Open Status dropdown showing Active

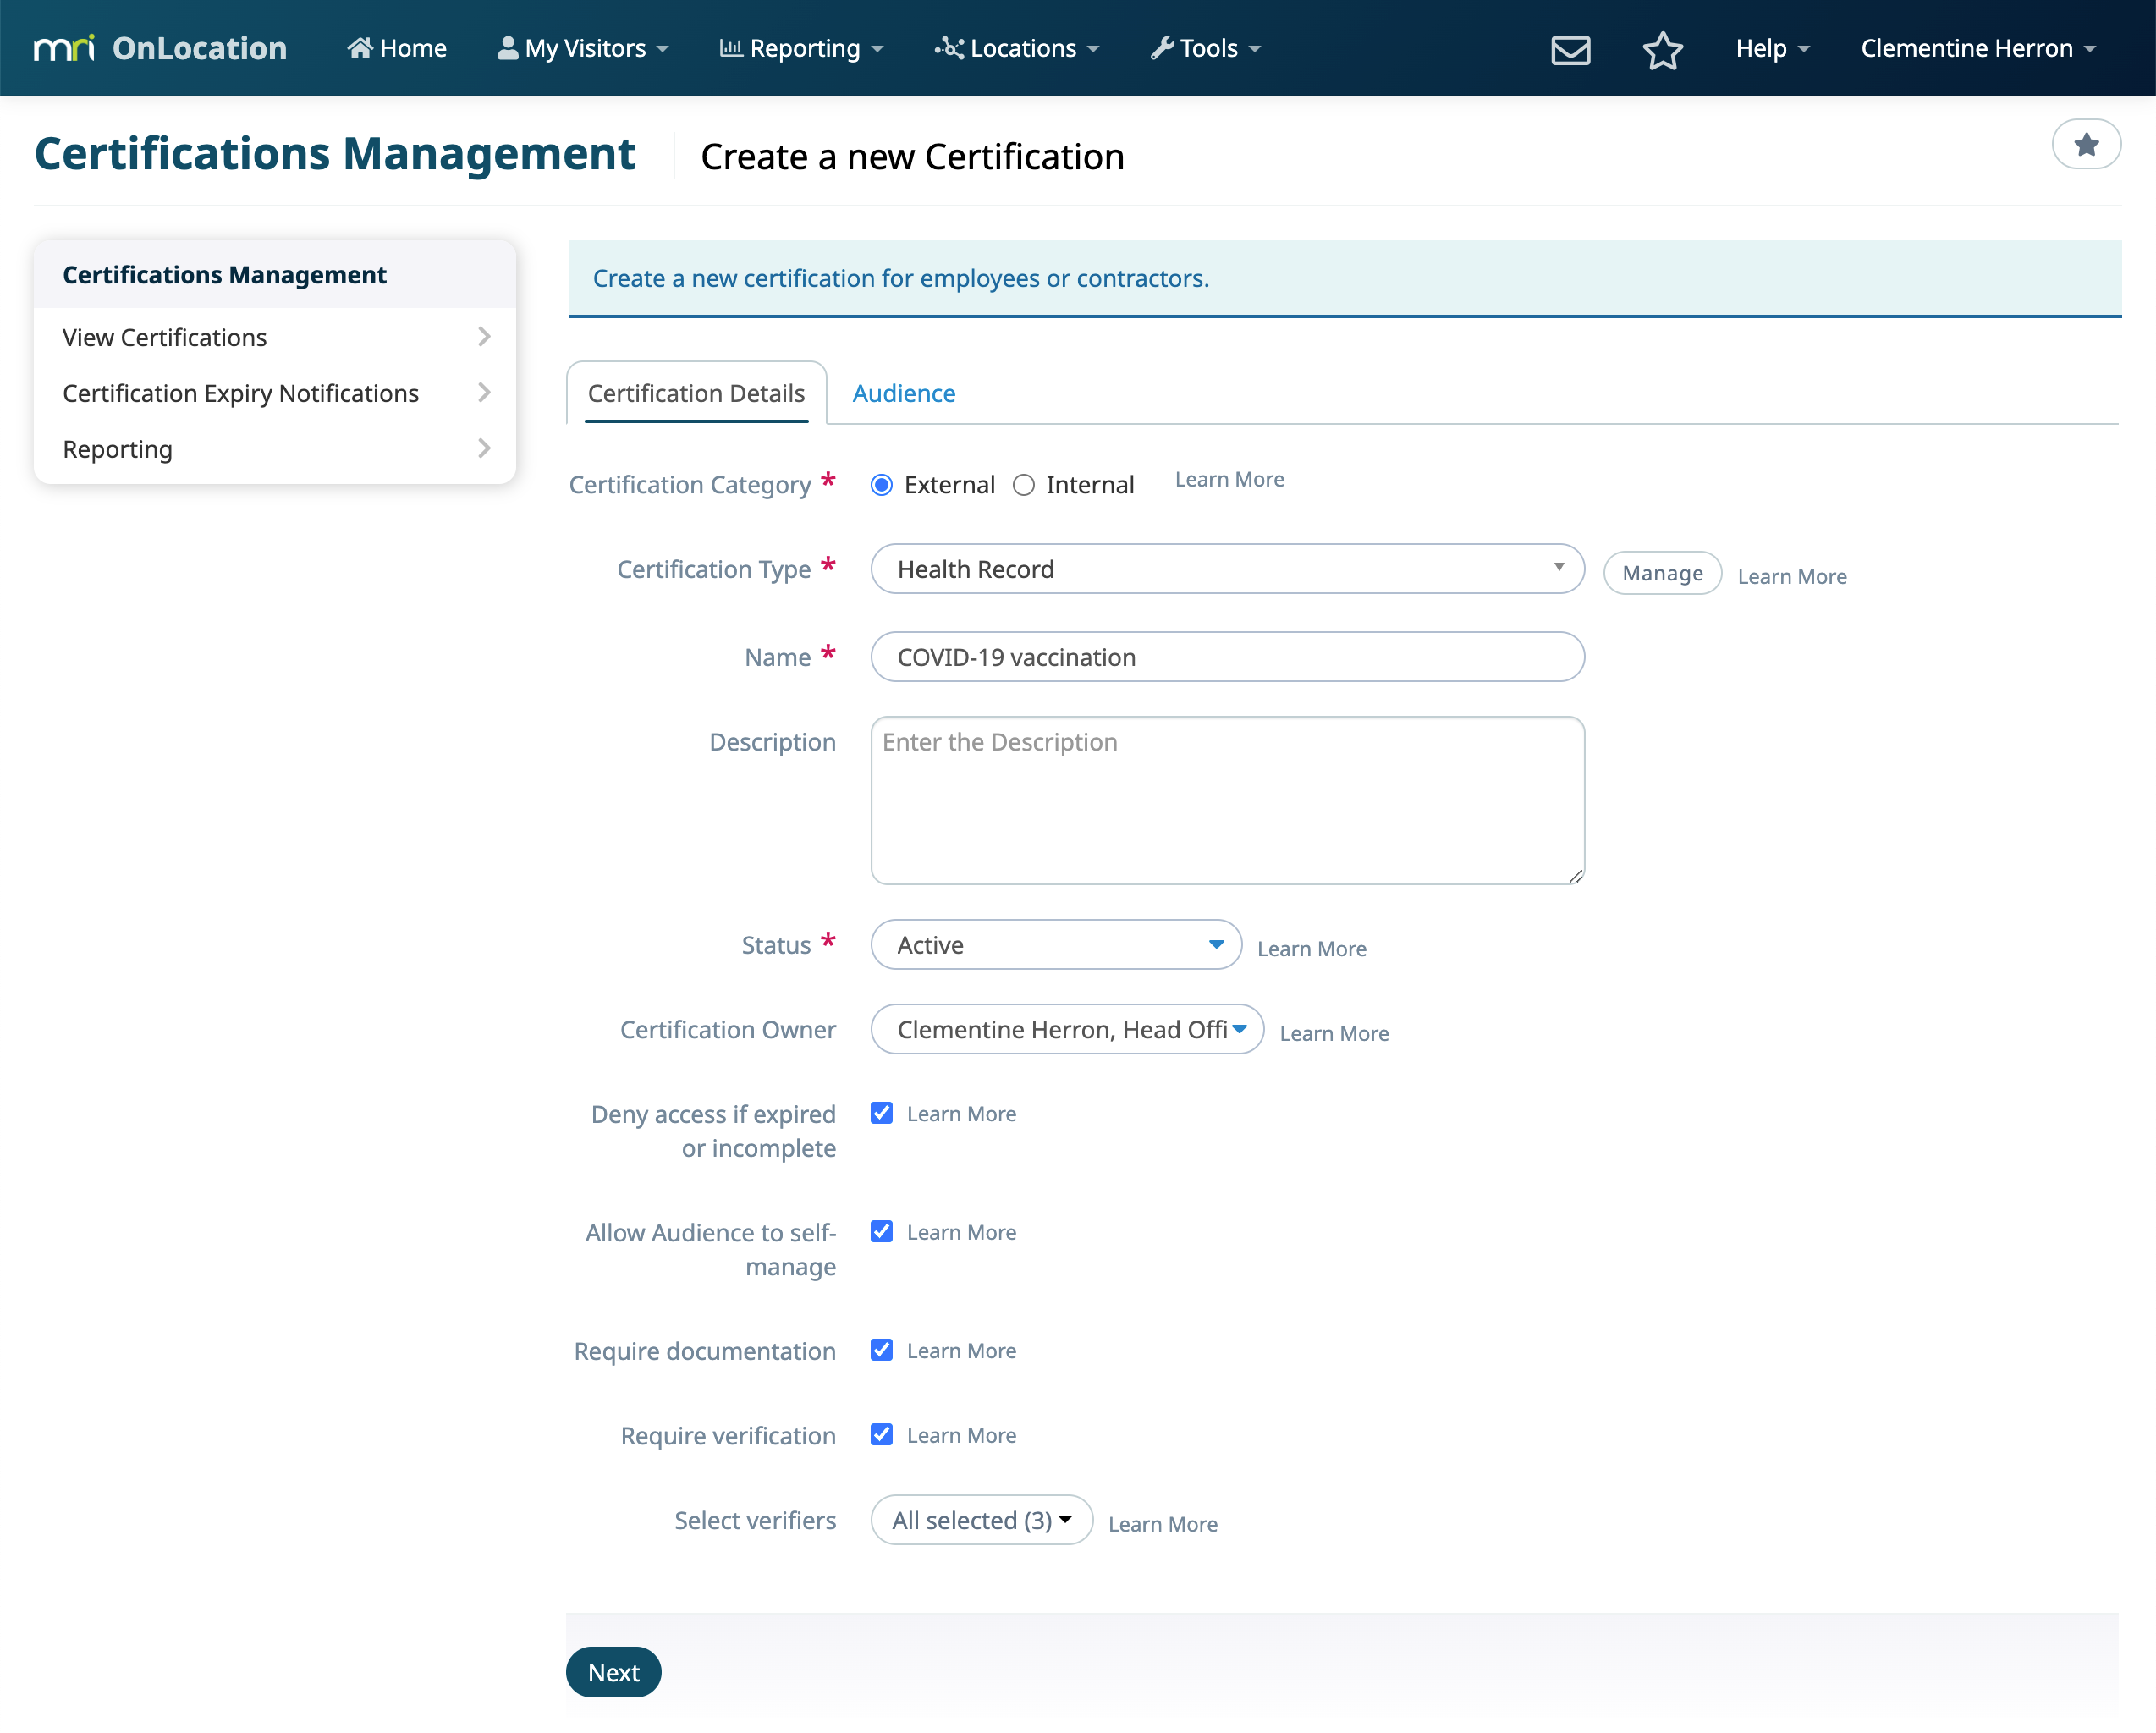coord(1056,945)
